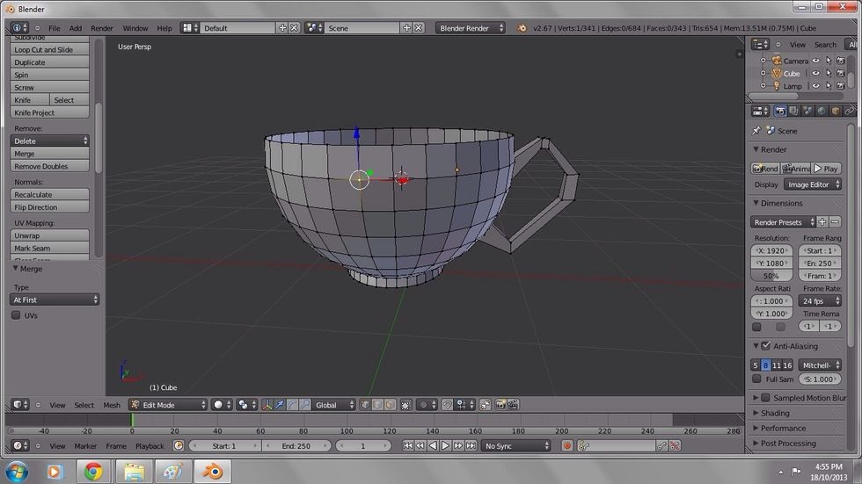Viewport: 862px width, 484px height.
Task: Click Loop Cut and Slide button
Action: [x=49, y=49]
